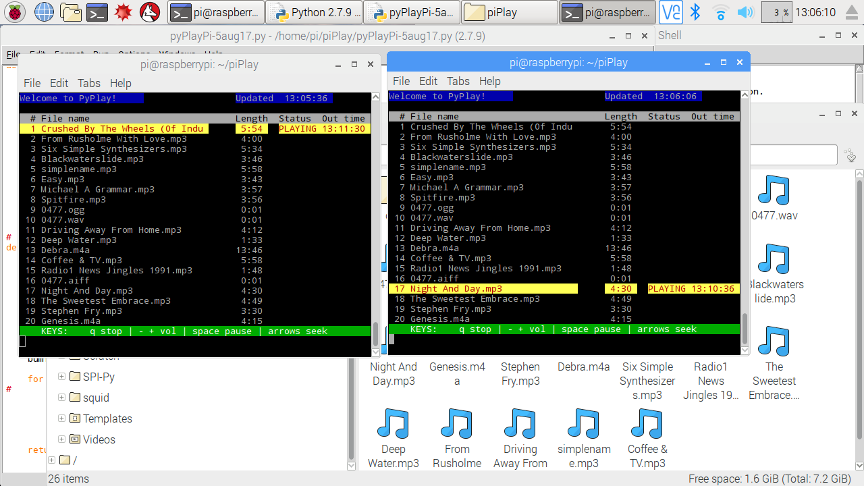Open the Tabs menu in right terminal
The width and height of the screenshot is (864, 486).
click(x=458, y=81)
